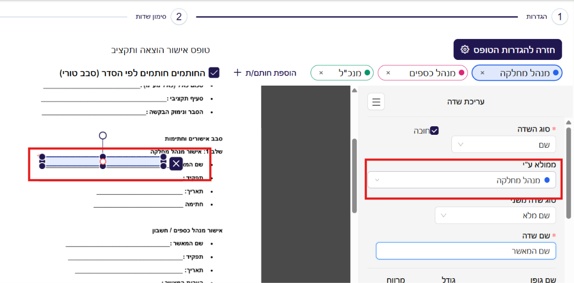The image size is (574, 283).
Task: Click the plus icon next to 'הוספת חותם/ת'
Action: click(238, 72)
